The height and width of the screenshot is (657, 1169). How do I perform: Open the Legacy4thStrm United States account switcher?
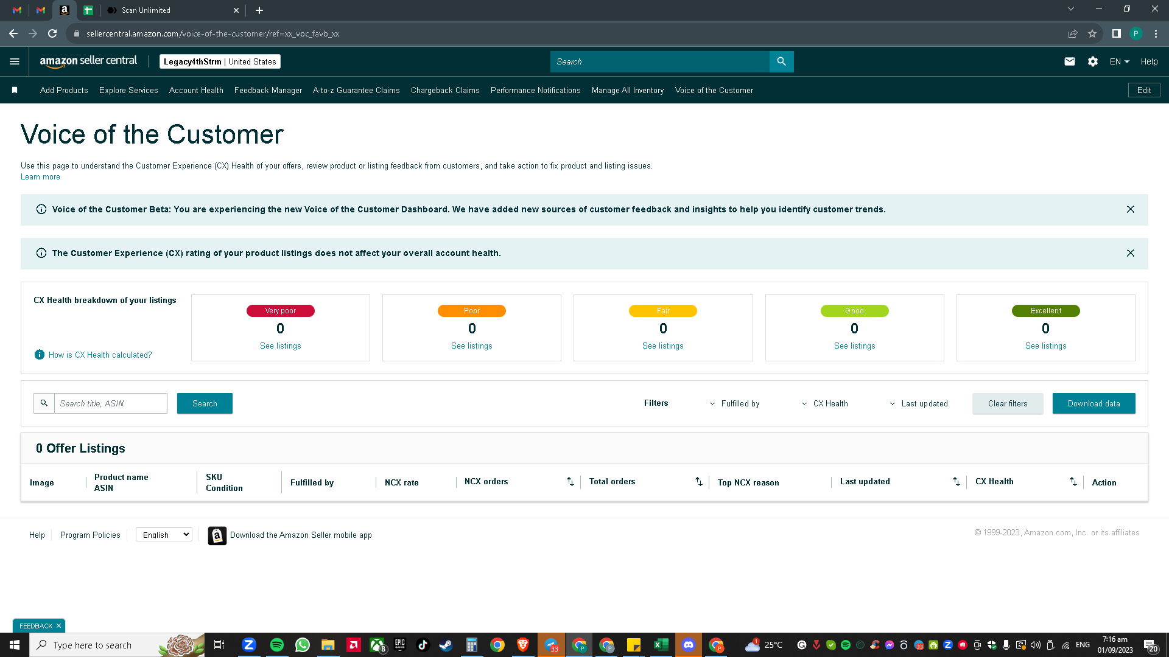pos(220,61)
